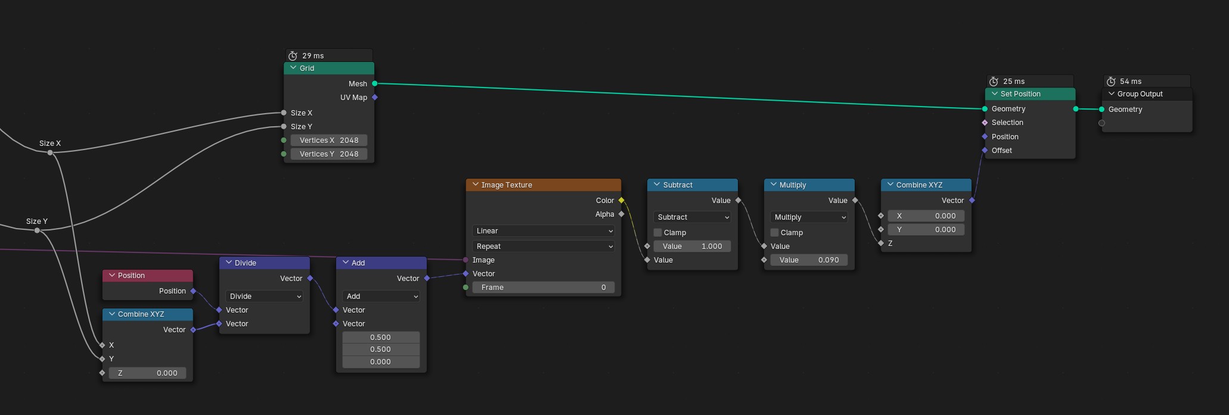Click the Value output socket on the Multiply node
The image size is (1229, 415).
click(855, 201)
